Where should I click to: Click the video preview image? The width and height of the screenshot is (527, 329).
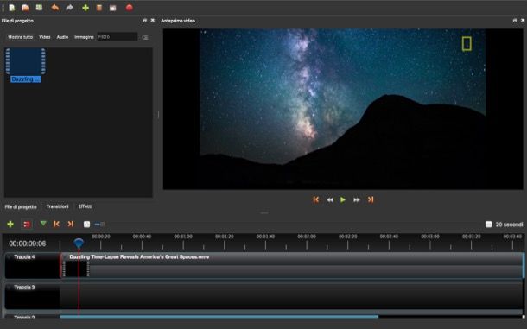(343, 109)
